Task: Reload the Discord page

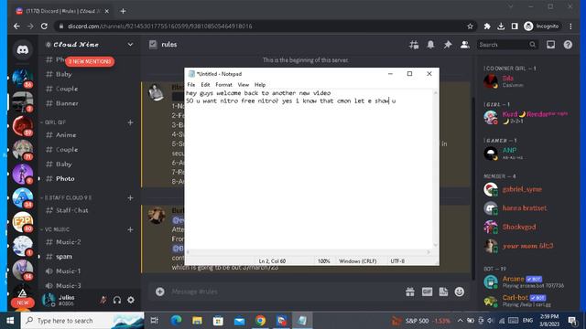Action: click(44, 27)
